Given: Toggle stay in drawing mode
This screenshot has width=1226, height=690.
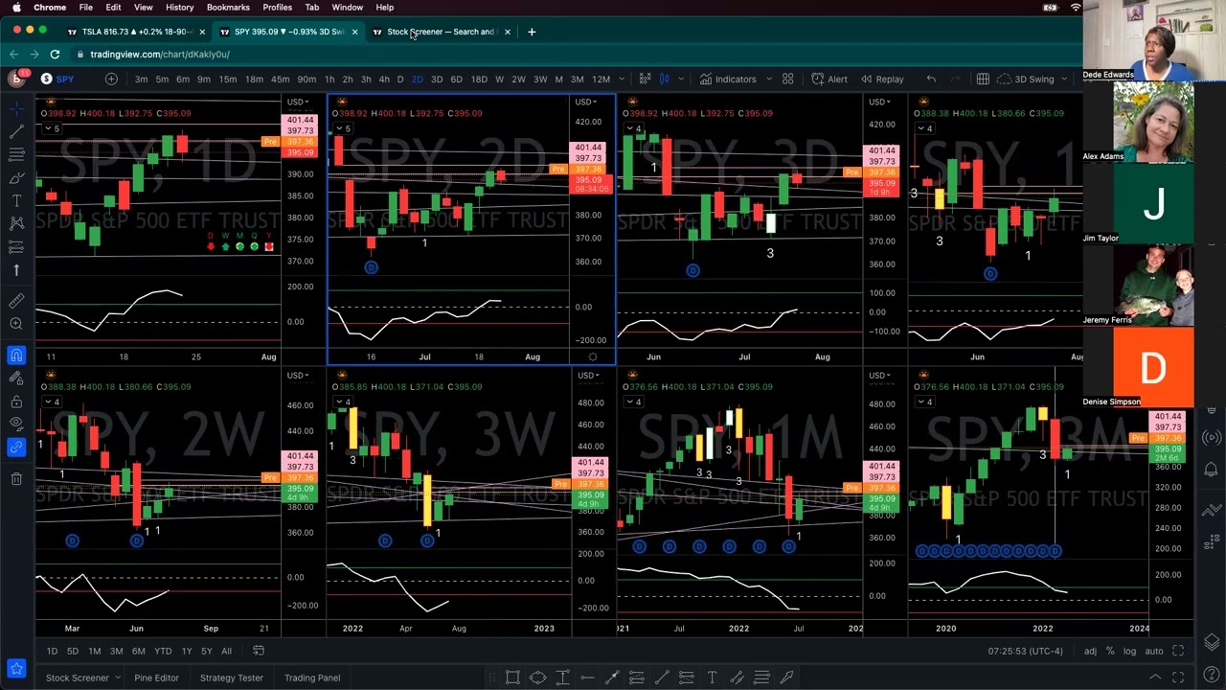Looking at the screenshot, I should [16, 379].
